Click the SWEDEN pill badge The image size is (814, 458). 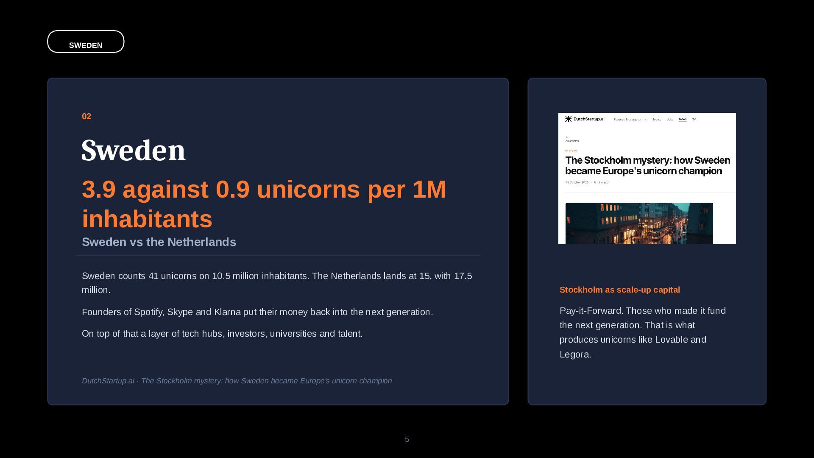(x=86, y=42)
